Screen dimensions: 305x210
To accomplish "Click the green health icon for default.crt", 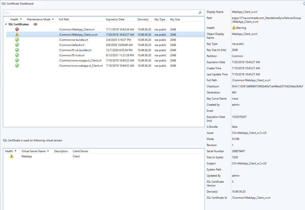I will 17,45.
